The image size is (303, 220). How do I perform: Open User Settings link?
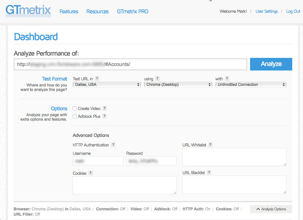[267, 11]
